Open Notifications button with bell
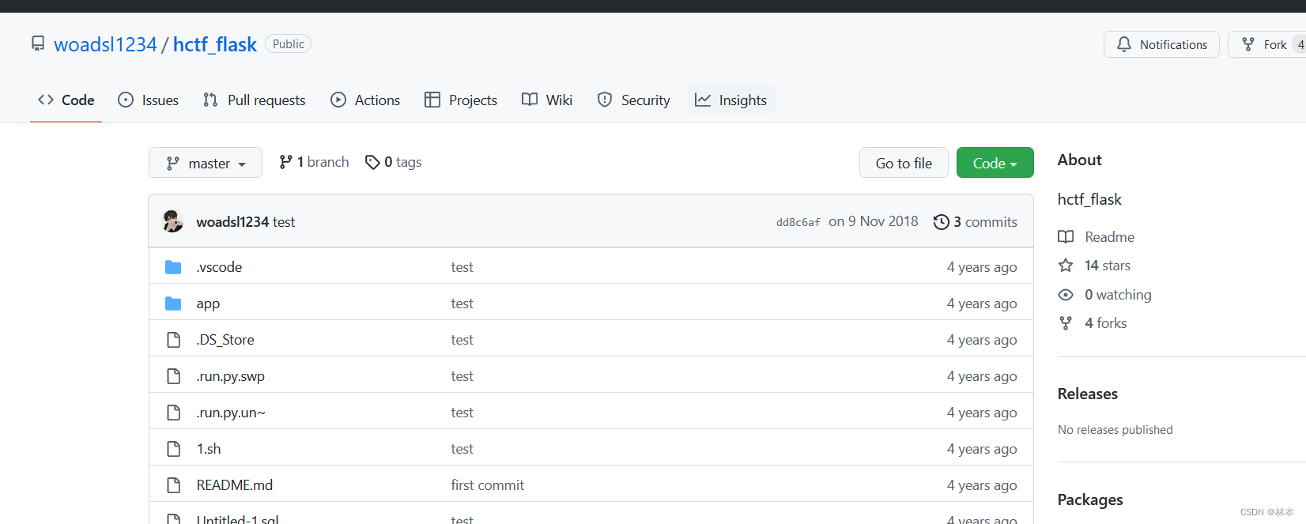Viewport: 1306px width, 524px height. [x=1161, y=44]
